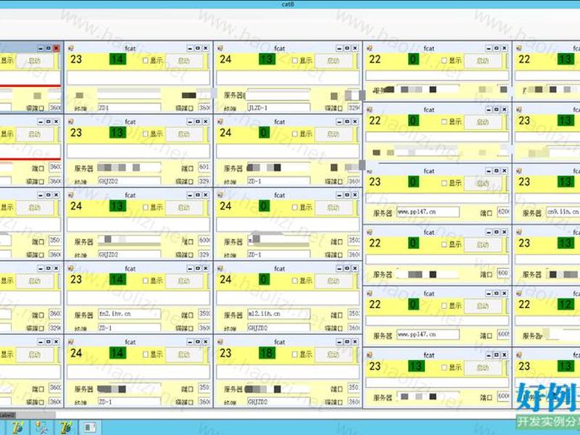Click number 24 in JLZD-1 terminal window

(x=225, y=59)
